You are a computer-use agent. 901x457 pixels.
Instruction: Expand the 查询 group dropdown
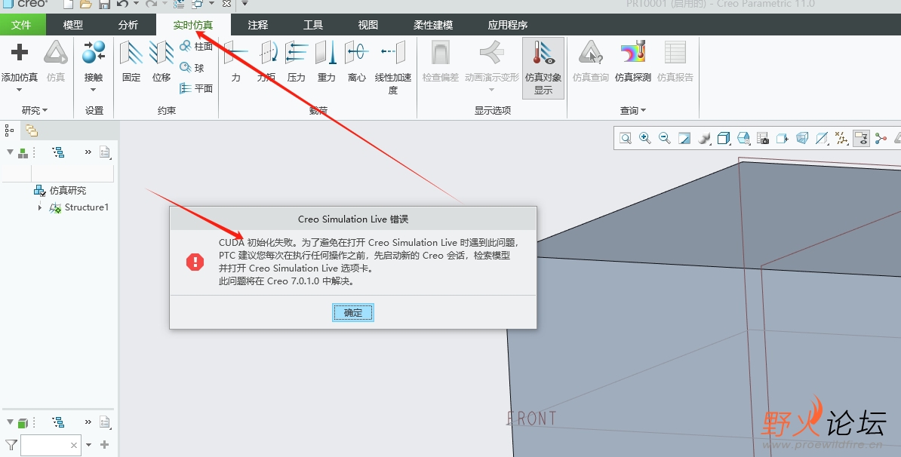tap(632, 110)
